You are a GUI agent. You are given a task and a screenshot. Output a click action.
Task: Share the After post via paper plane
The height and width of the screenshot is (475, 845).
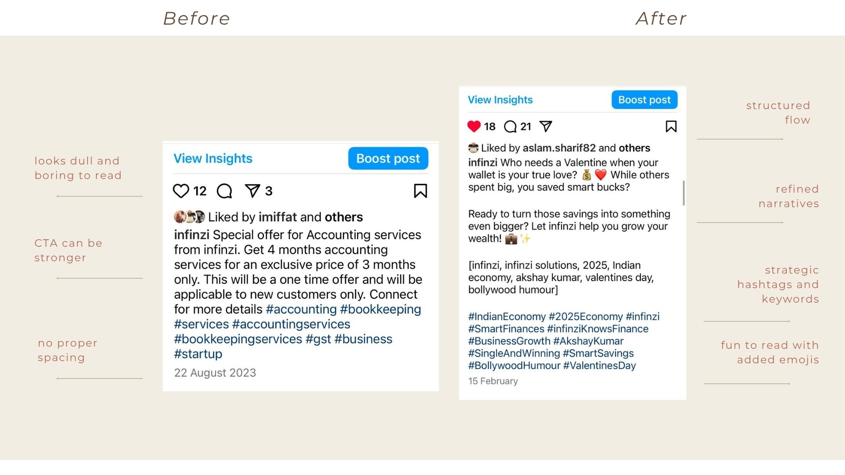coord(546,127)
